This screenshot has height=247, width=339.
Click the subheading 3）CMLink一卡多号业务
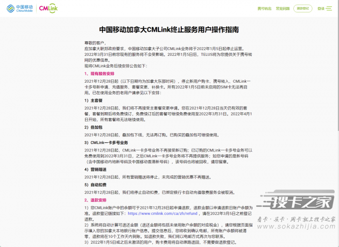[x=106, y=143]
